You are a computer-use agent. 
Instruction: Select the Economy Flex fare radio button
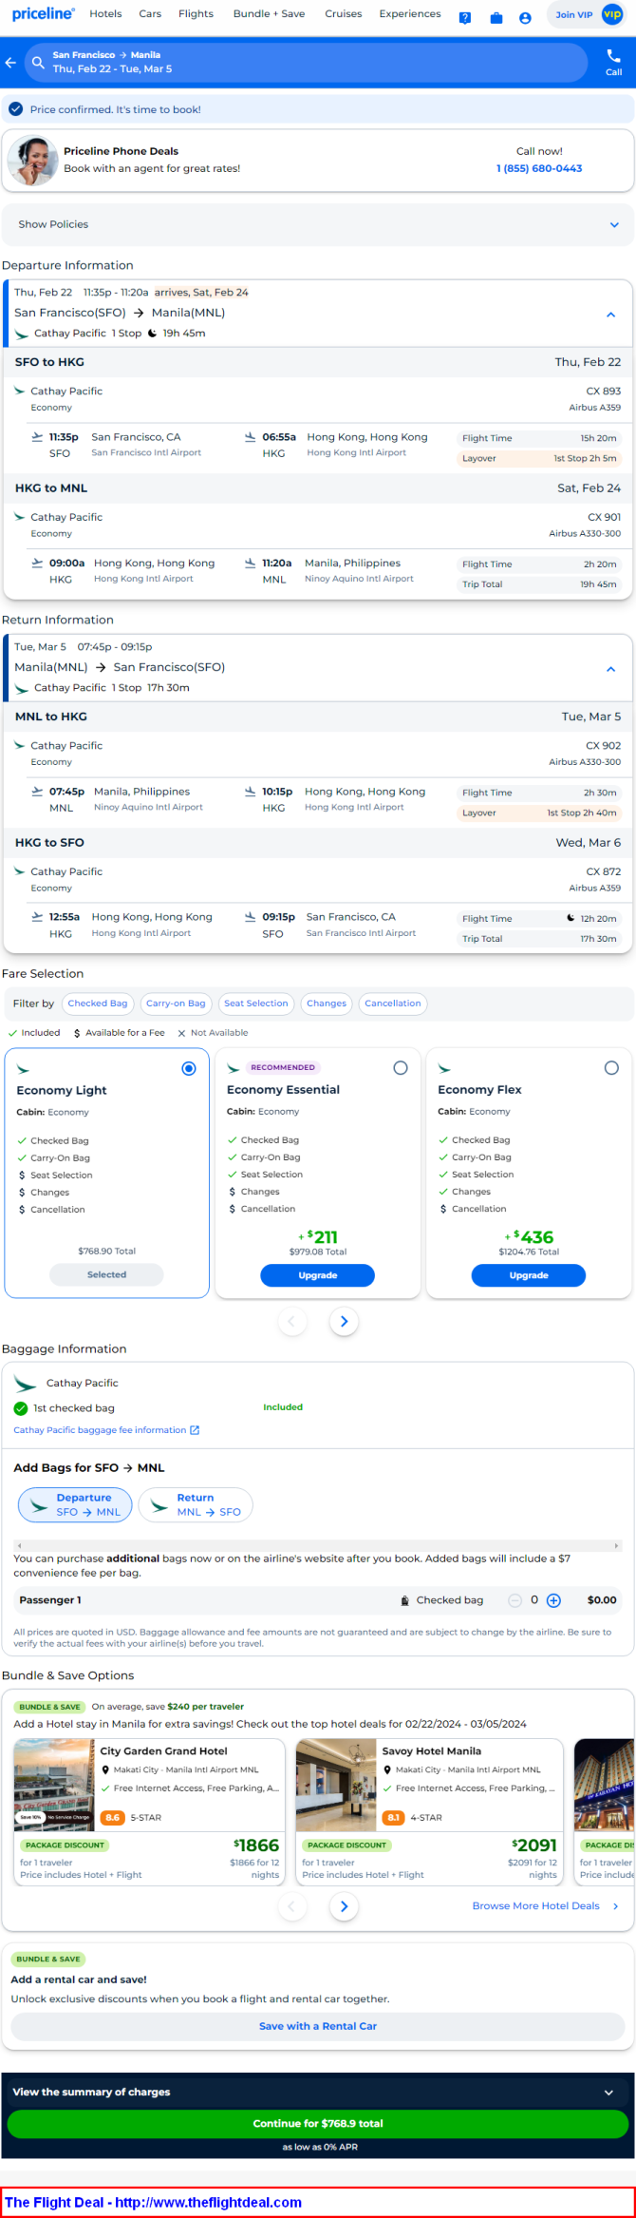[611, 1068]
